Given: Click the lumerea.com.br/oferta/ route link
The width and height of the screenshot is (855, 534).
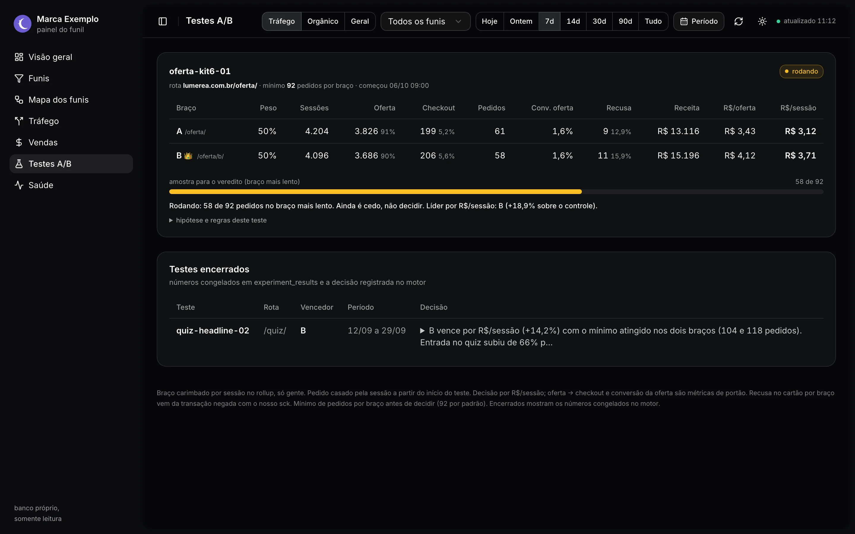Looking at the screenshot, I should click(220, 85).
